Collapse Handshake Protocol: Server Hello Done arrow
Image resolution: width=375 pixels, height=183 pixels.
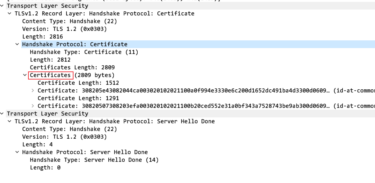tap(17, 152)
